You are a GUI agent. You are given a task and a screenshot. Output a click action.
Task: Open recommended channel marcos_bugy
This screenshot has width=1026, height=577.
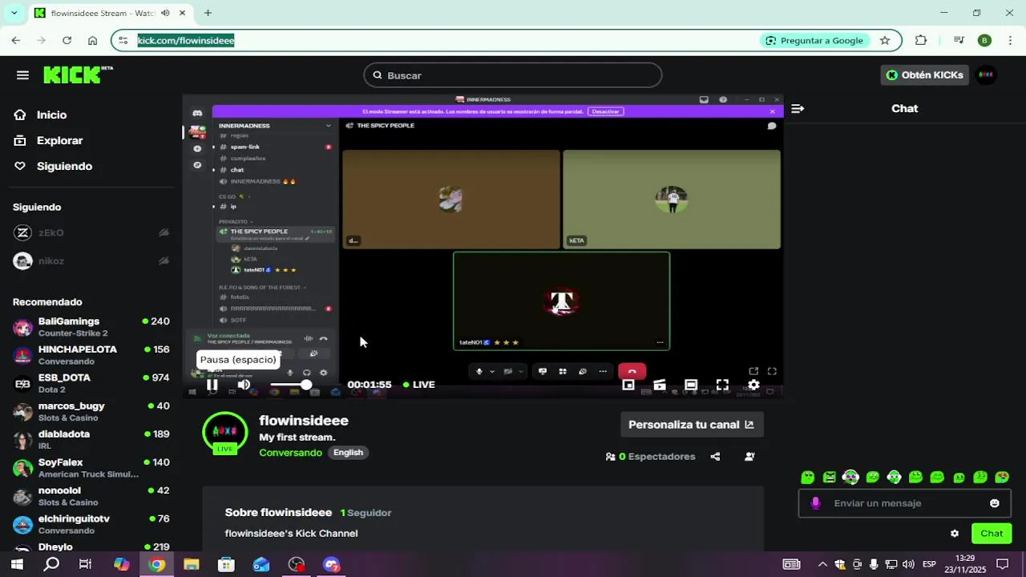point(91,412)
